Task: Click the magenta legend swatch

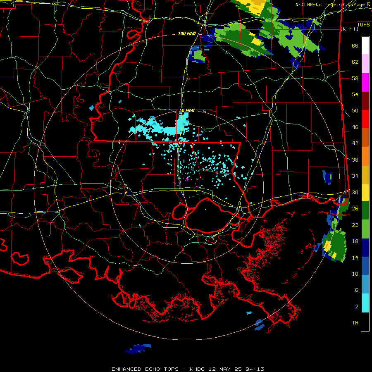Action: [365, 82]
